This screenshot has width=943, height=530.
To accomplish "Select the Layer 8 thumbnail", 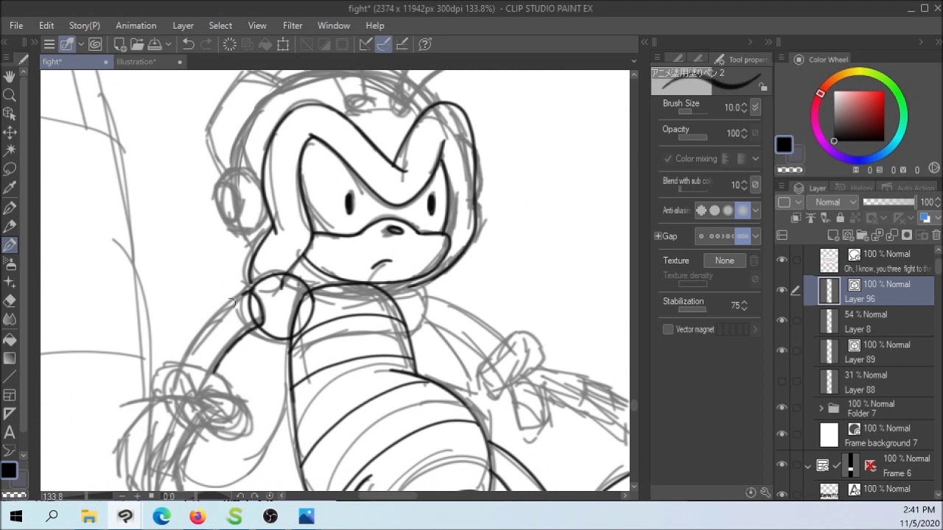I will pyautogui.click(x=830, y=322).
